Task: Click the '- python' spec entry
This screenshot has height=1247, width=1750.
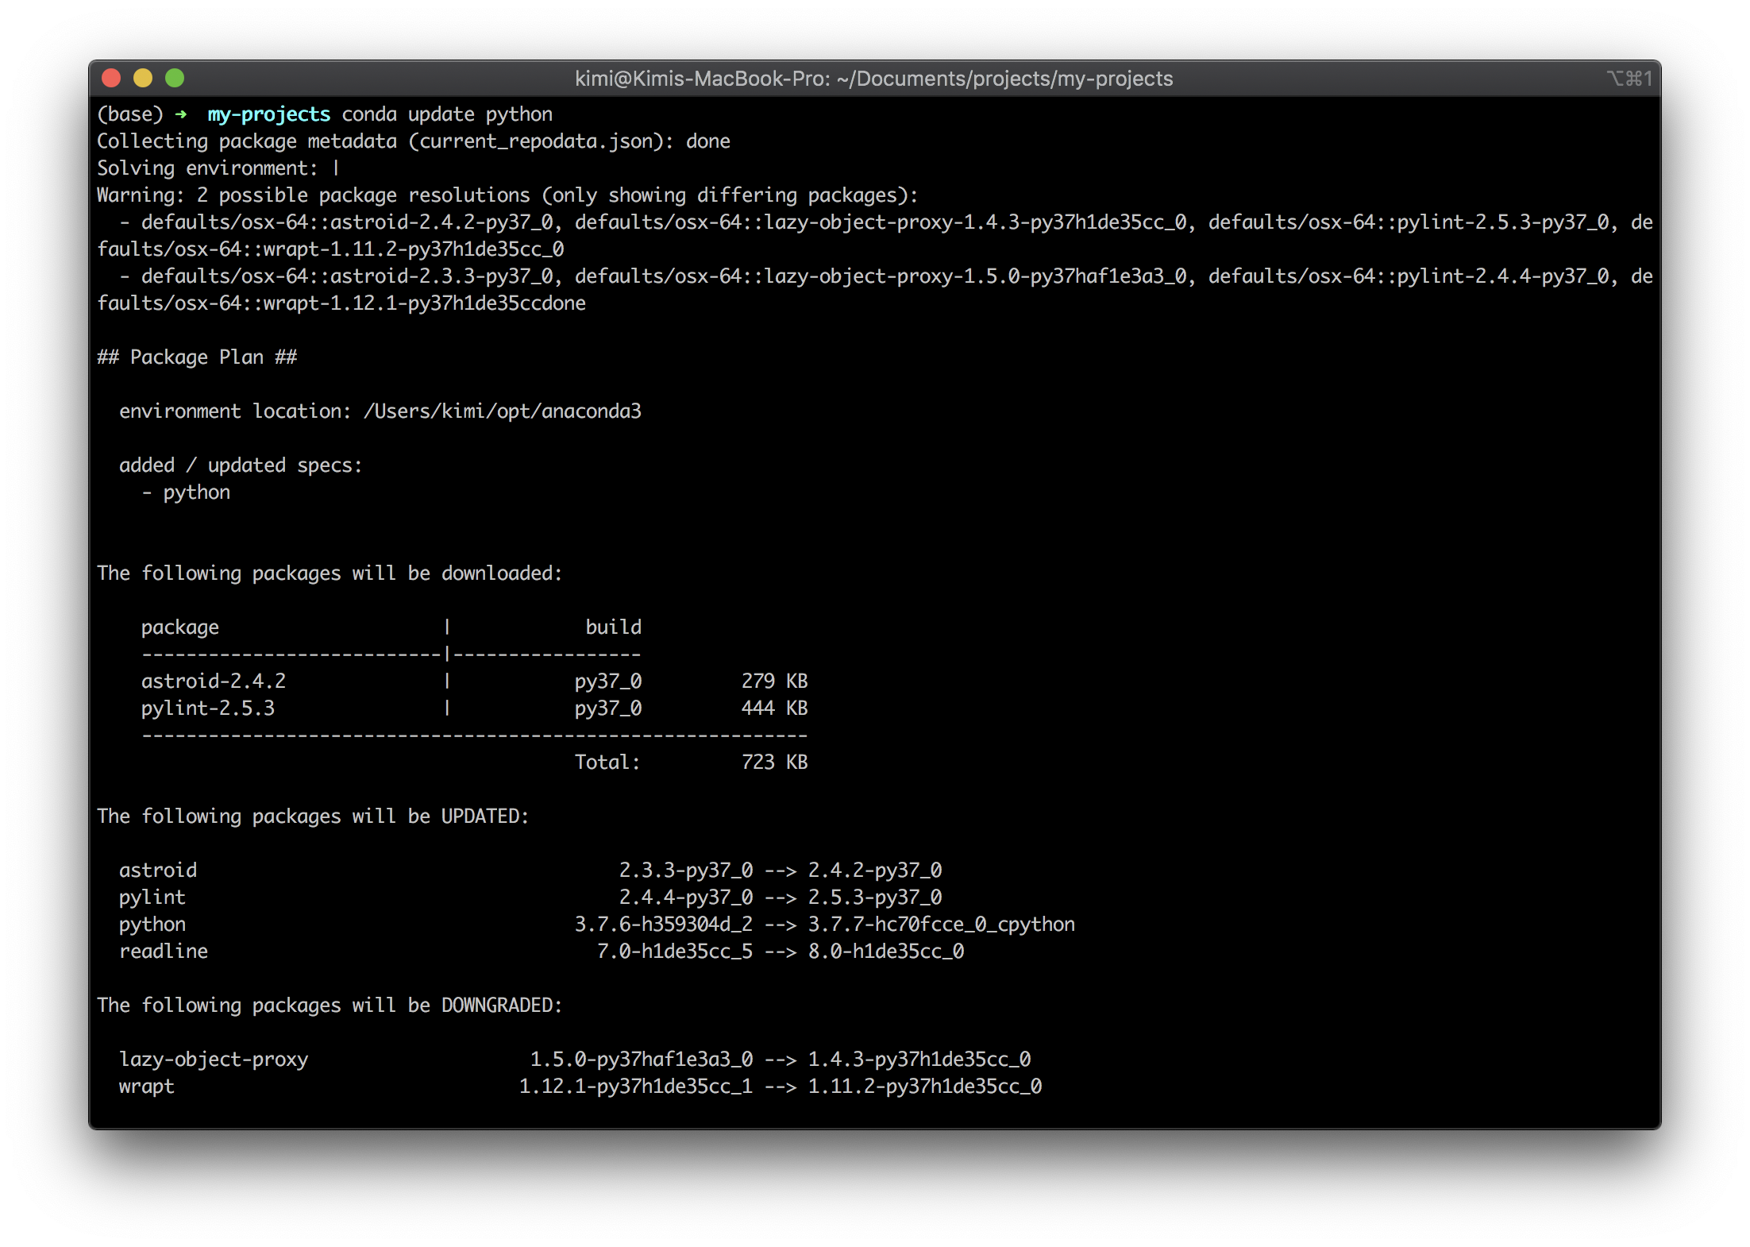Action: [x=187, y=493]
